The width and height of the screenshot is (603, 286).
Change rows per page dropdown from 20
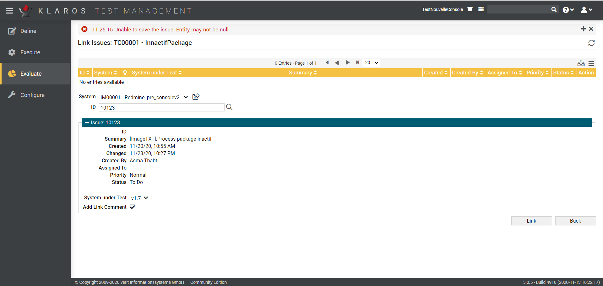371,63
